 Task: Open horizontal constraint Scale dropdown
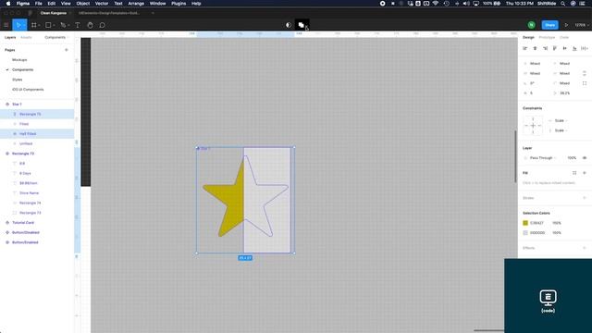coord(561,120)
